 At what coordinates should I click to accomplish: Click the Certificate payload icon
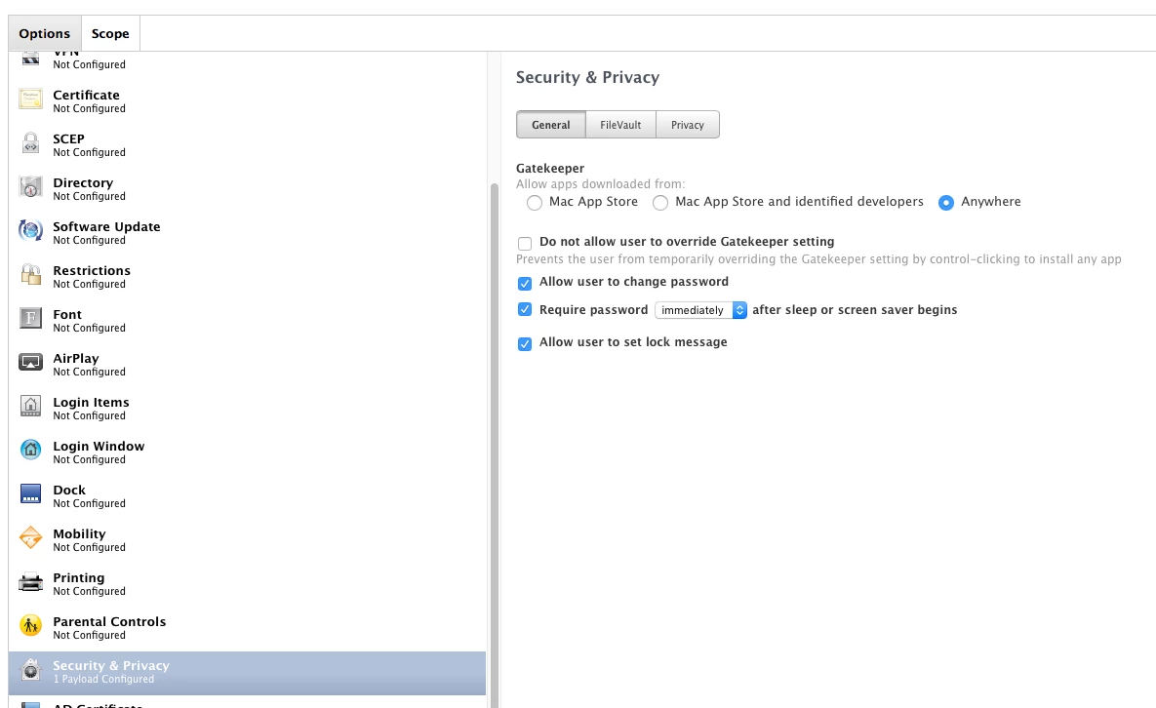pyautogui.click(x=30, y=99)
